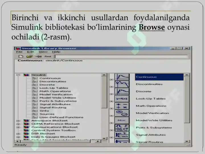Image resolution: width=205 pixels, height=154 pixels.
Task: Open the Help menu
Action: coord(56,52)
